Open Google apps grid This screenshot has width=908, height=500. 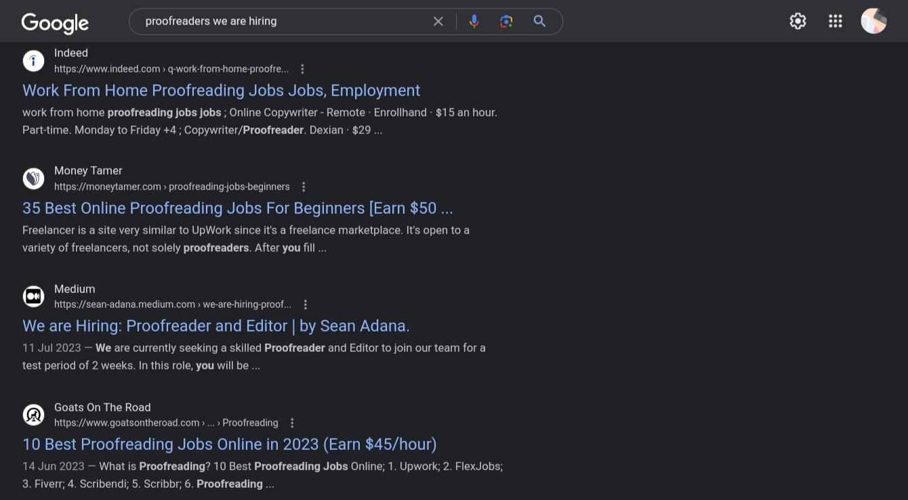835,21
